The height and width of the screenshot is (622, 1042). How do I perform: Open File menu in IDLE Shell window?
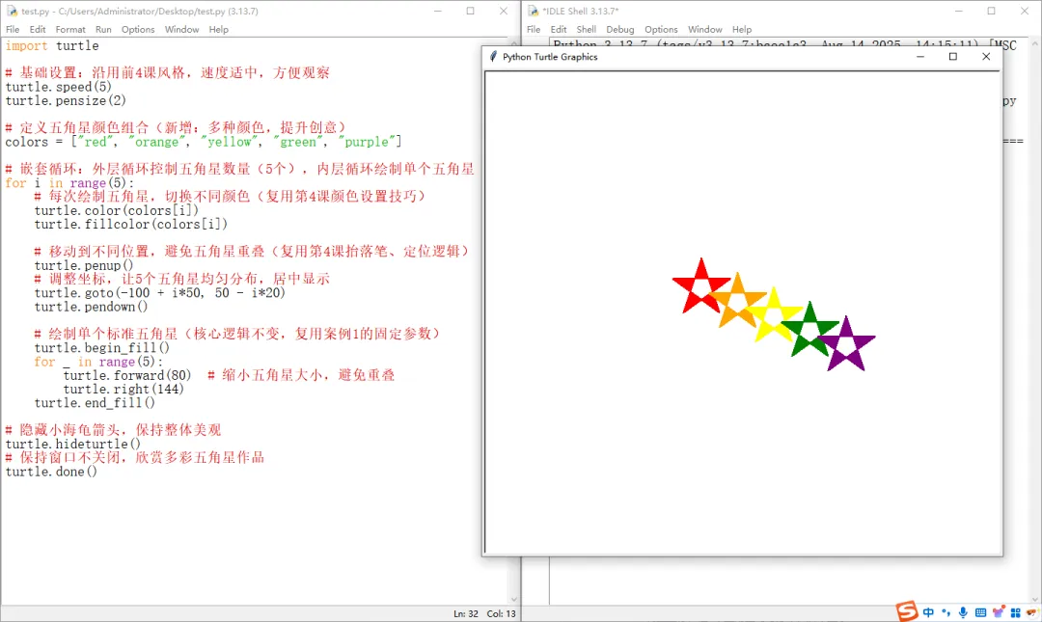coord(534,29)
